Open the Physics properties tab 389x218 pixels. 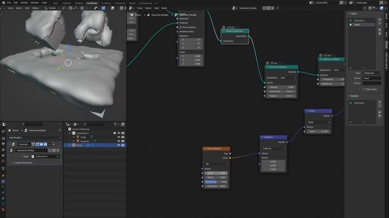(3, 193)
